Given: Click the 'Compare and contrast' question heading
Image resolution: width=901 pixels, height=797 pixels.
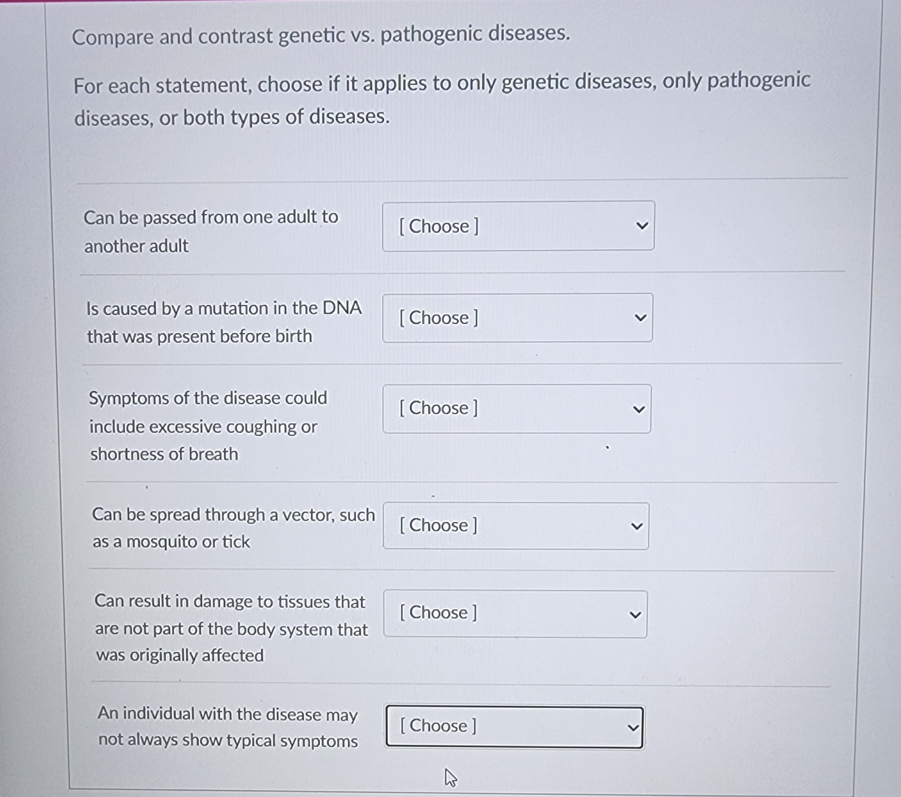Looking at the screenshot, I should click(321, 35).
